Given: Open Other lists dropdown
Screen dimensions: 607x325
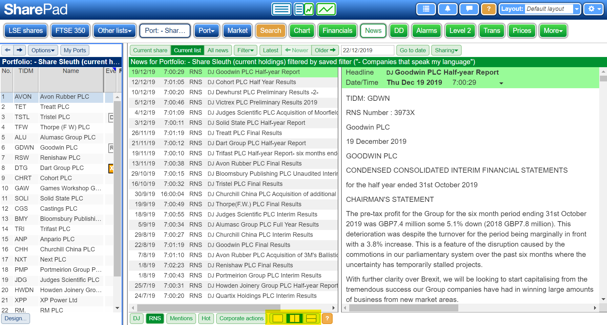Looking at the screenshot, I should [114, 31].
